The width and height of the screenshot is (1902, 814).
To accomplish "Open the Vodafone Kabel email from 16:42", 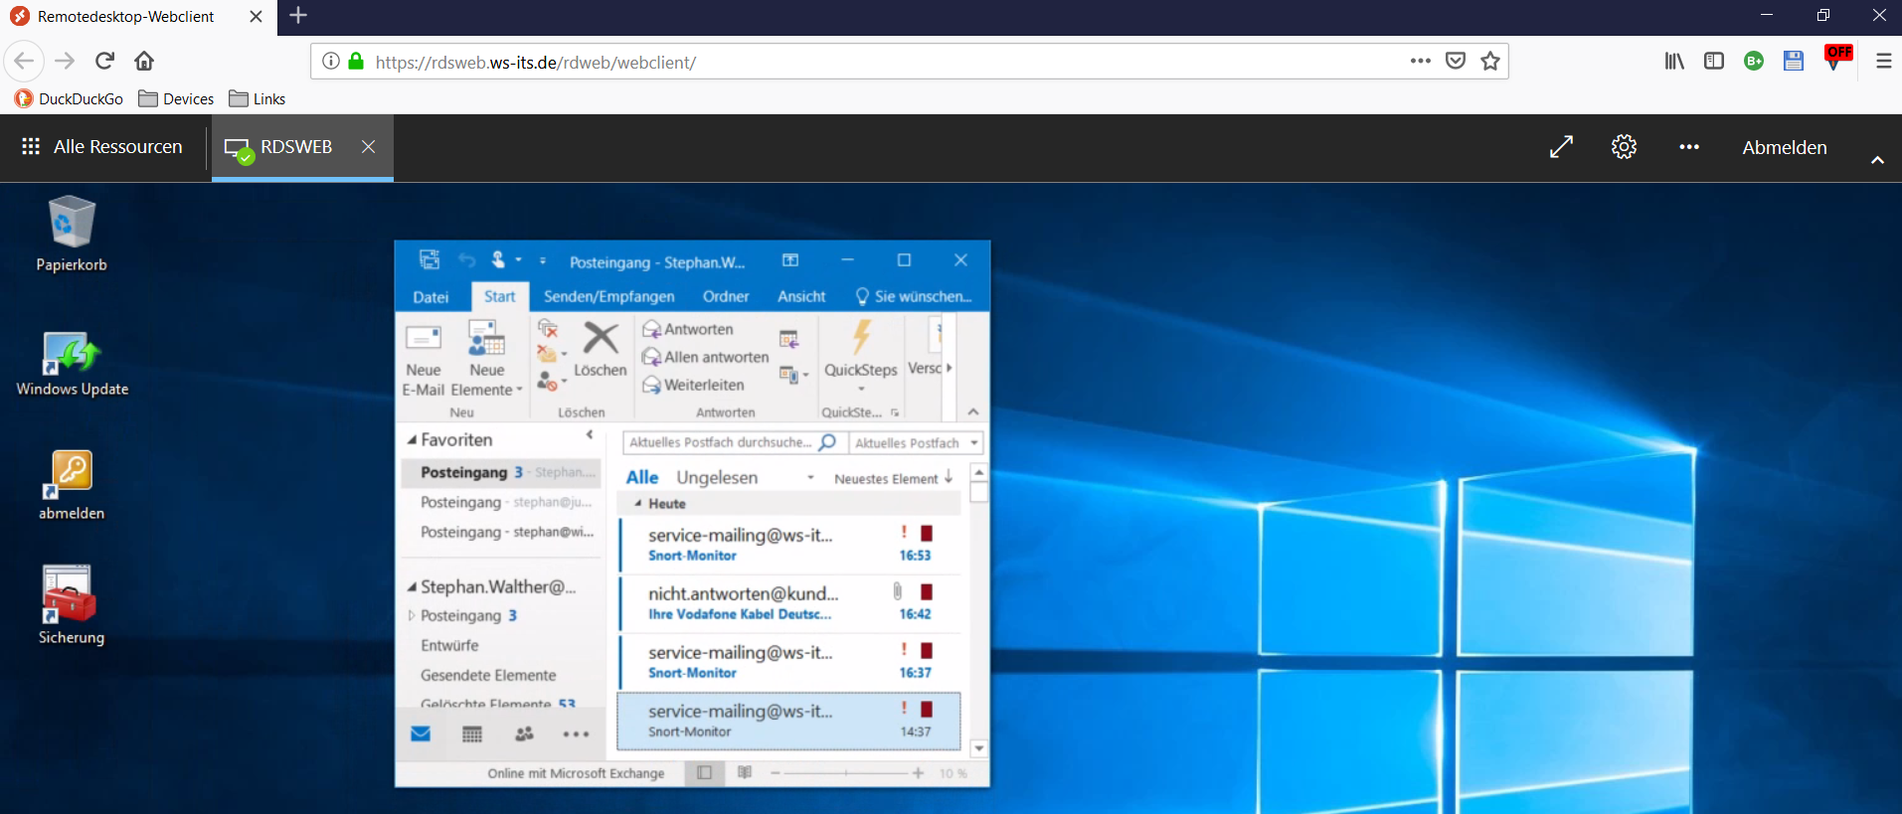I will 789,603.
